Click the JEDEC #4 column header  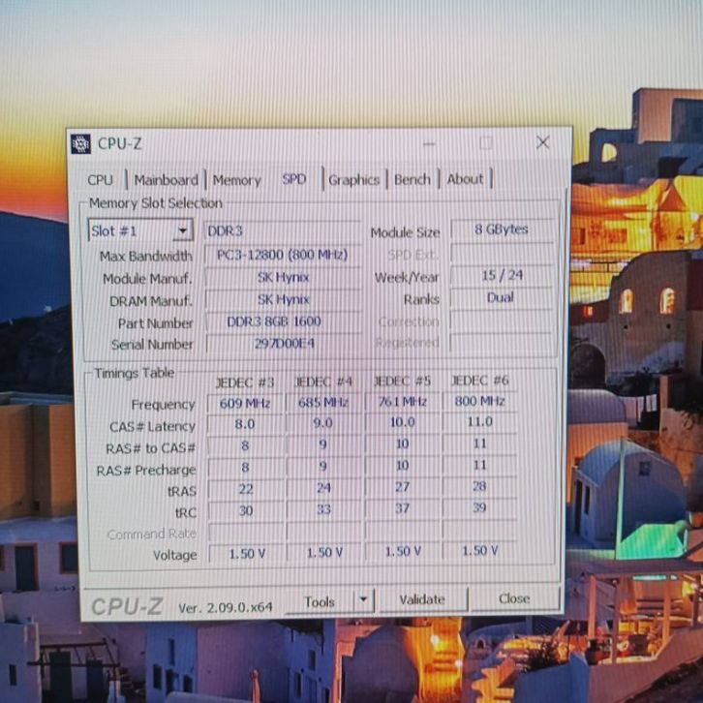click(x=322, y=382)
